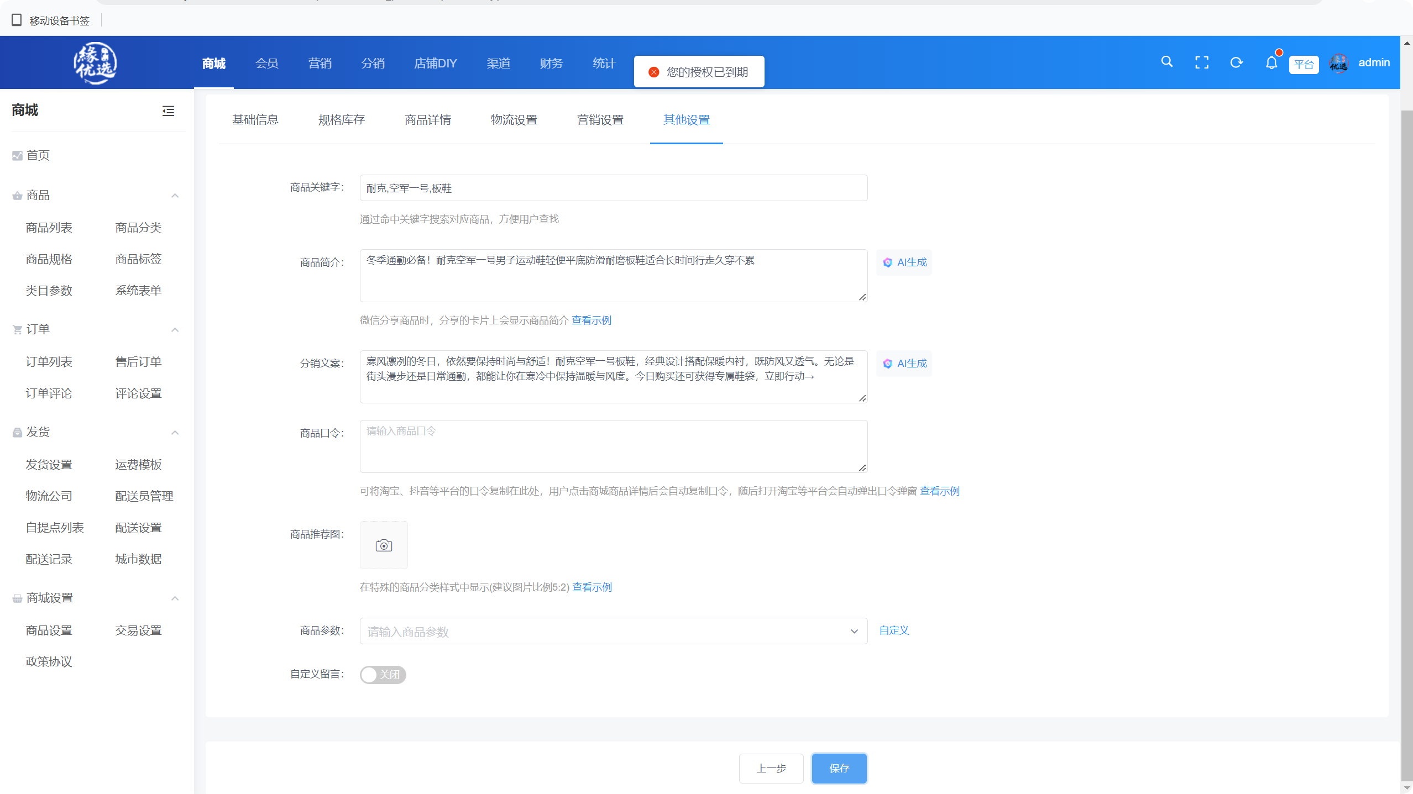This screenshot has width=1413, height=794.
Task: Click the search magnifier icon in header
Action: [x=1166, y=62]
